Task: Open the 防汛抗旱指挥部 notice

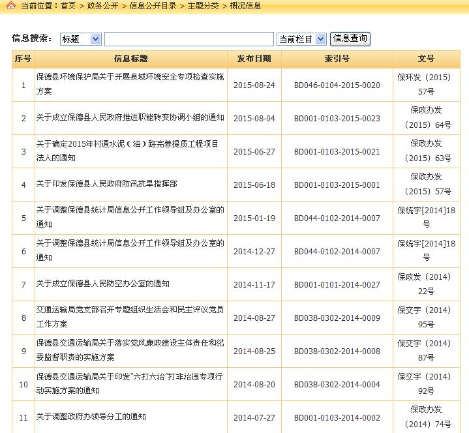Action: tap(106, 185)
